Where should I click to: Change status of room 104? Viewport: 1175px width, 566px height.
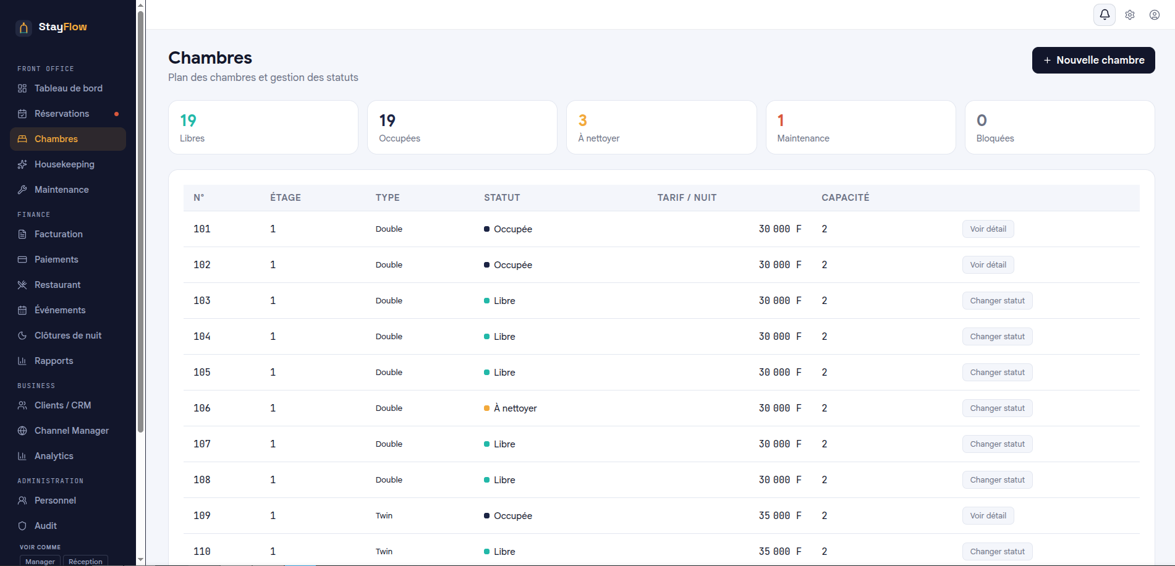[997, 337]
